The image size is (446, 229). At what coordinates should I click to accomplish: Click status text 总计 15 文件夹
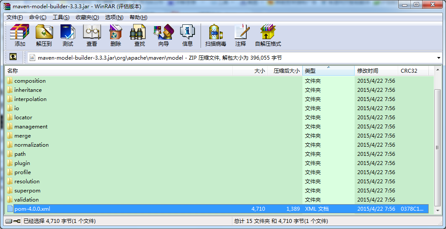pyautogui.click(x=281, y=221)
